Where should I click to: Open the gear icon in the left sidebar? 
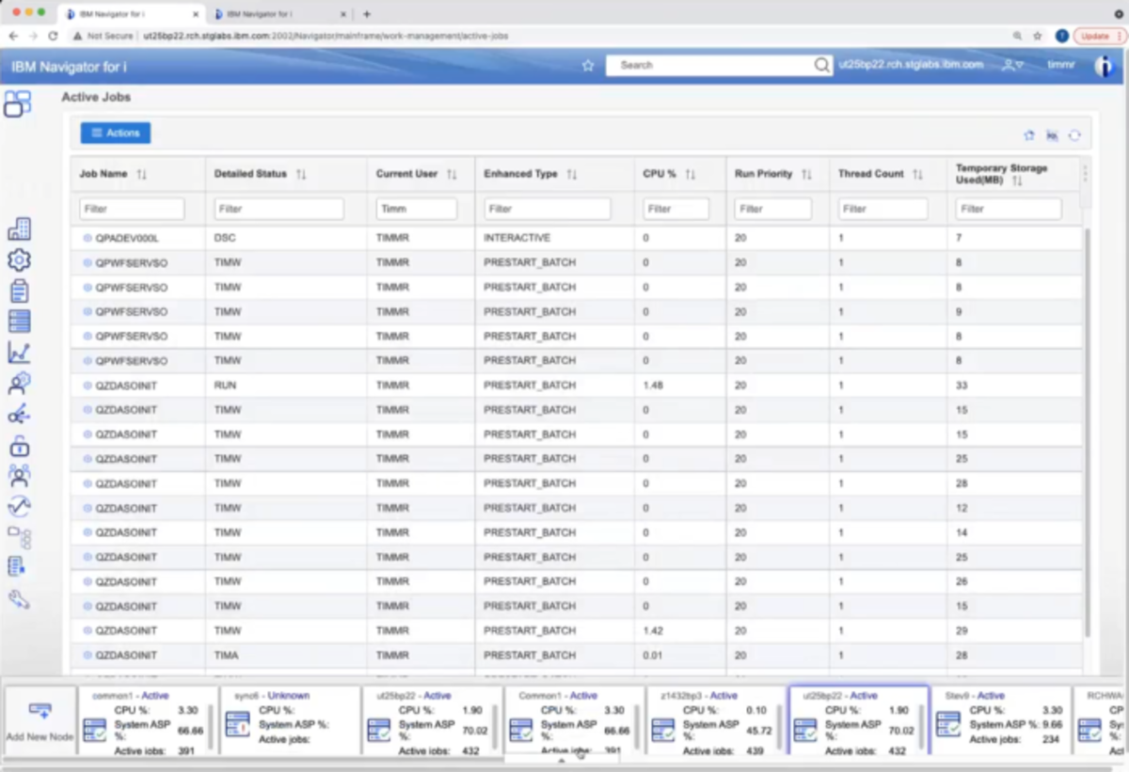click(x=19, y=260)
